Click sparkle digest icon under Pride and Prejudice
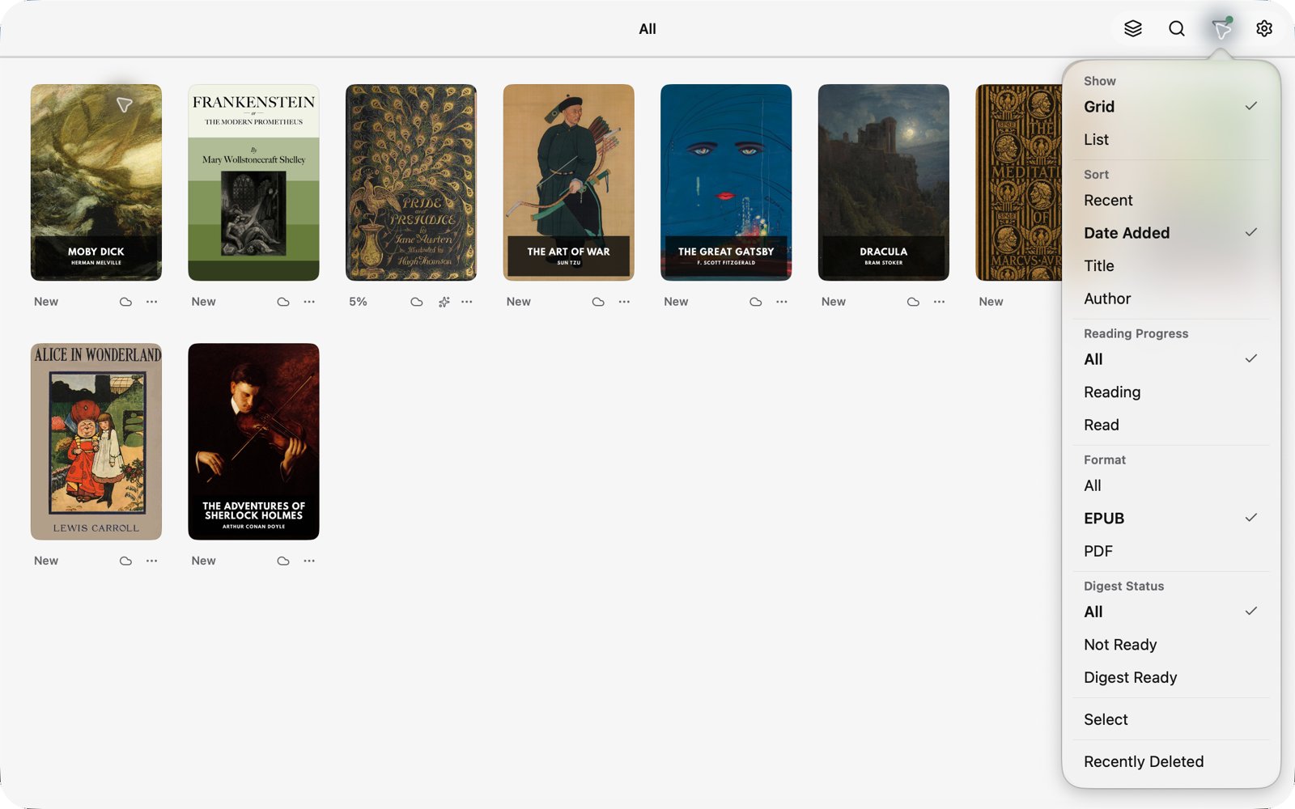This screenshot has height=809, width=1295. coord(444,302)
